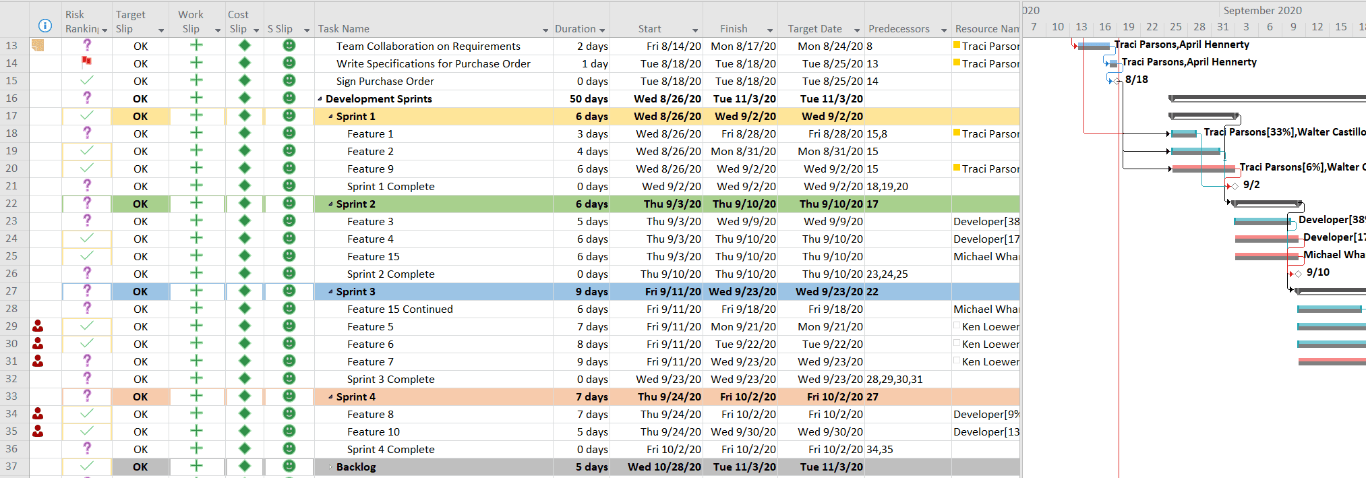This screenshot has width=1366, height=478.
Task: Open the note icon on row 13
Action: coord(38,45)
